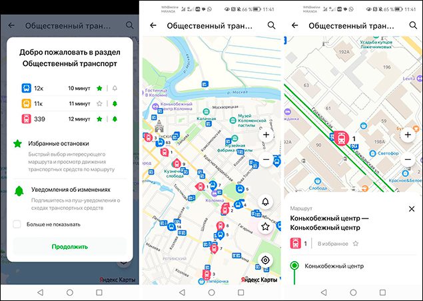Tap blue bus marker numbered 14
The width and height of the screenshot is (423, 301).
[171, 226]
